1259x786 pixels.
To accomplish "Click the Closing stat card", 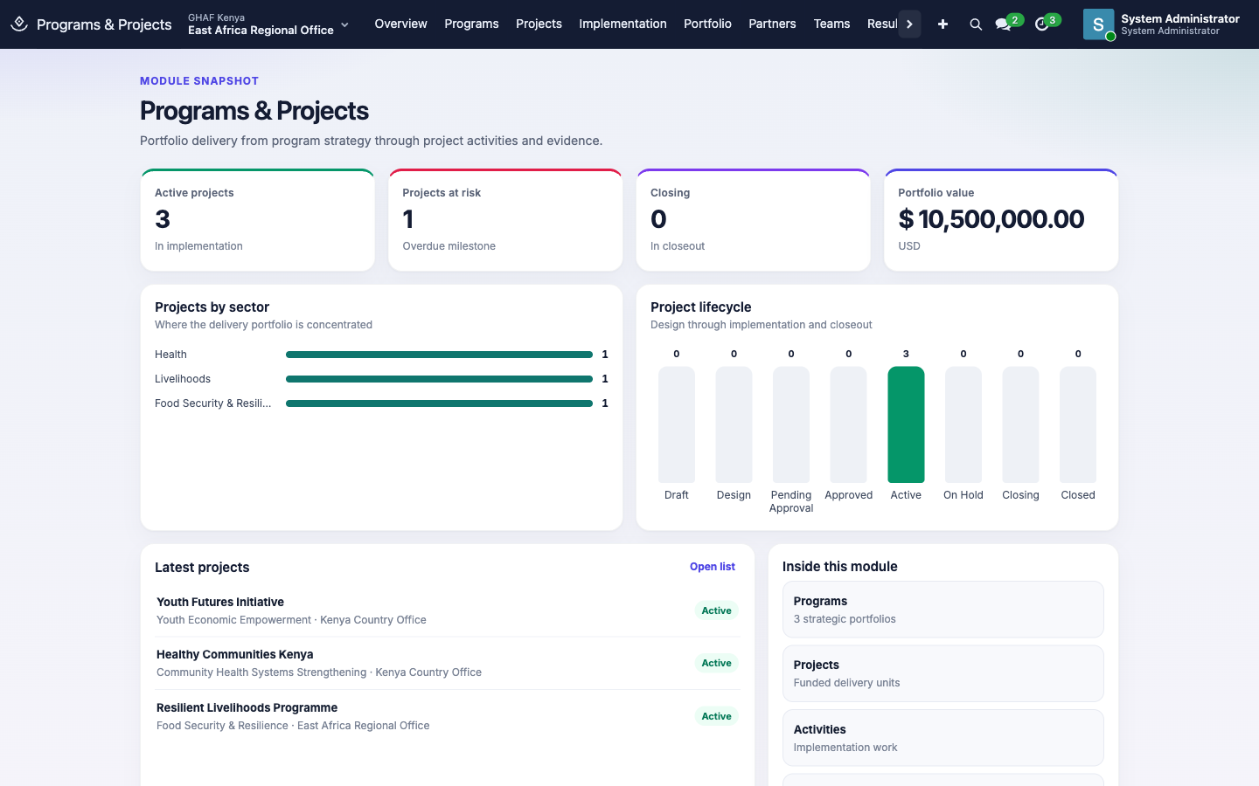I will (x=753, y=220).
